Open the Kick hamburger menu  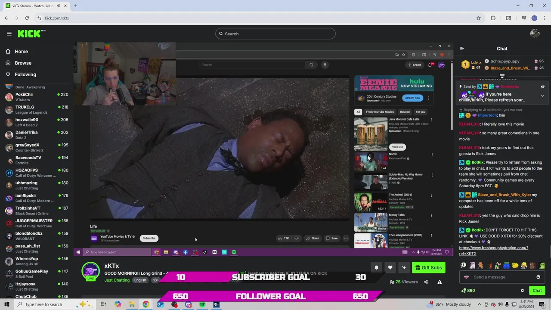(9, 34)
